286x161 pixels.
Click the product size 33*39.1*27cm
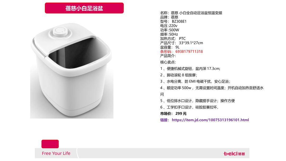[x=191, y=43]
